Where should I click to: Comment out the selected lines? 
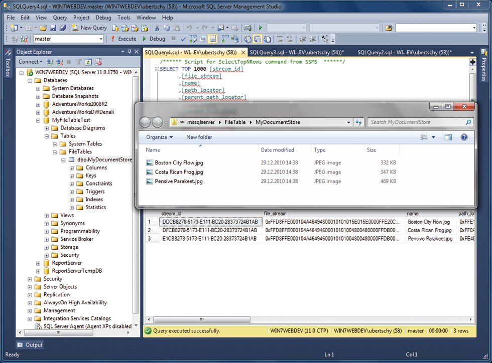click(x=280, y=39)
